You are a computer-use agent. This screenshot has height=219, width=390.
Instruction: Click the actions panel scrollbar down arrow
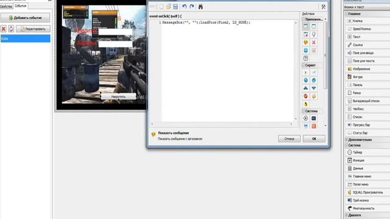click(325, 126)
